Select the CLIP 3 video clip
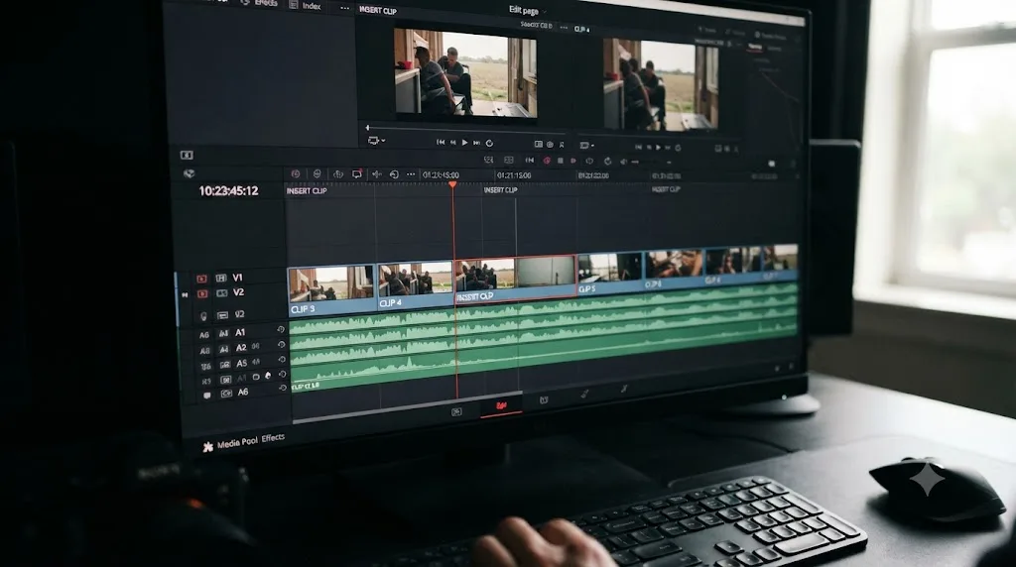The height and width of the screenshot is (567, 1016). 331,290
